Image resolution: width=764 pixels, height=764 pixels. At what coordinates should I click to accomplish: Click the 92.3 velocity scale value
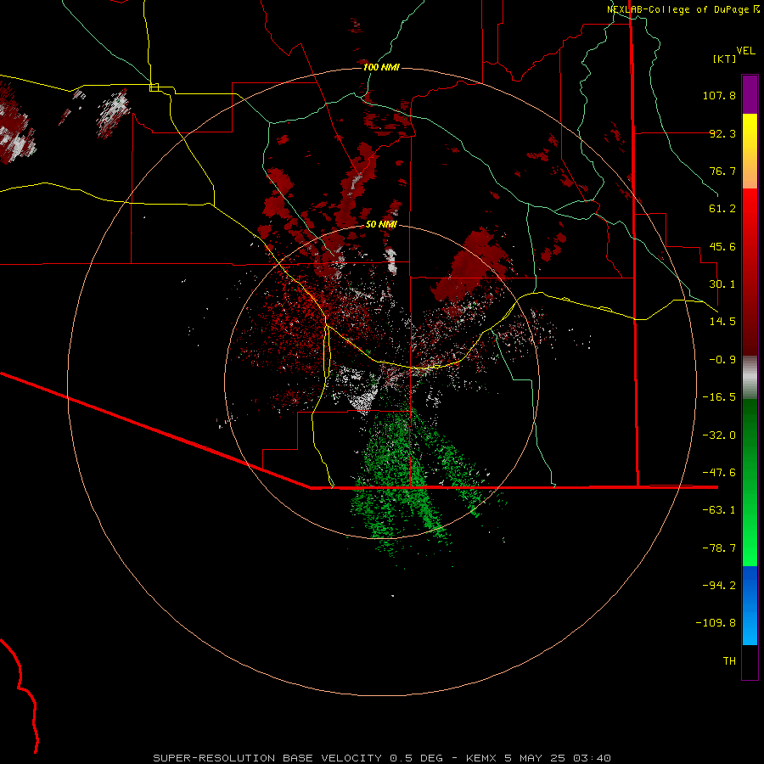[722, 133]
